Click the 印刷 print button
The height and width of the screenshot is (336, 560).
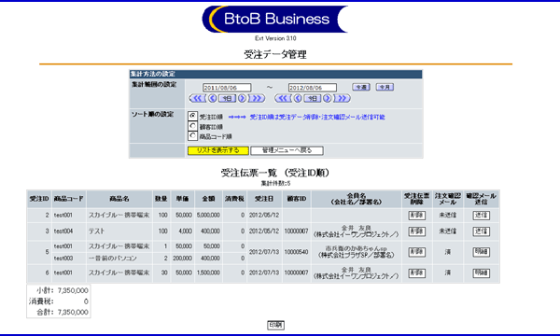(x=275, y=325)
